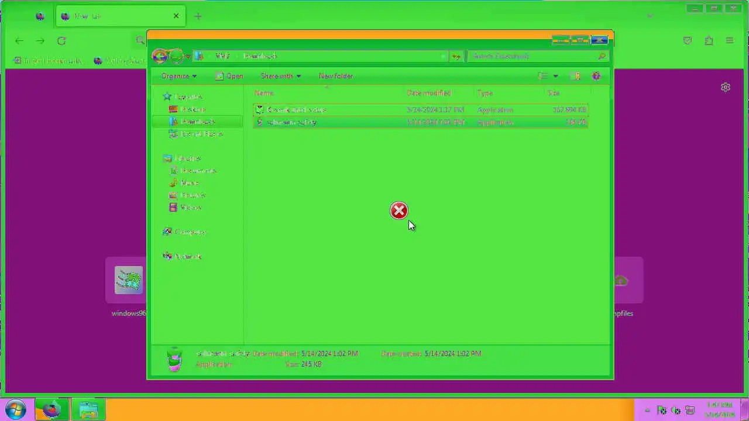Add a new browser tab with plus
This screenshot has height=421, width=749.
tap(198, 16)
